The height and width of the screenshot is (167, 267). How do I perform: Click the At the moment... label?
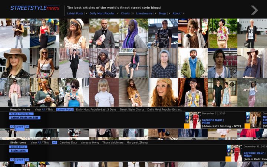point(22,114)
